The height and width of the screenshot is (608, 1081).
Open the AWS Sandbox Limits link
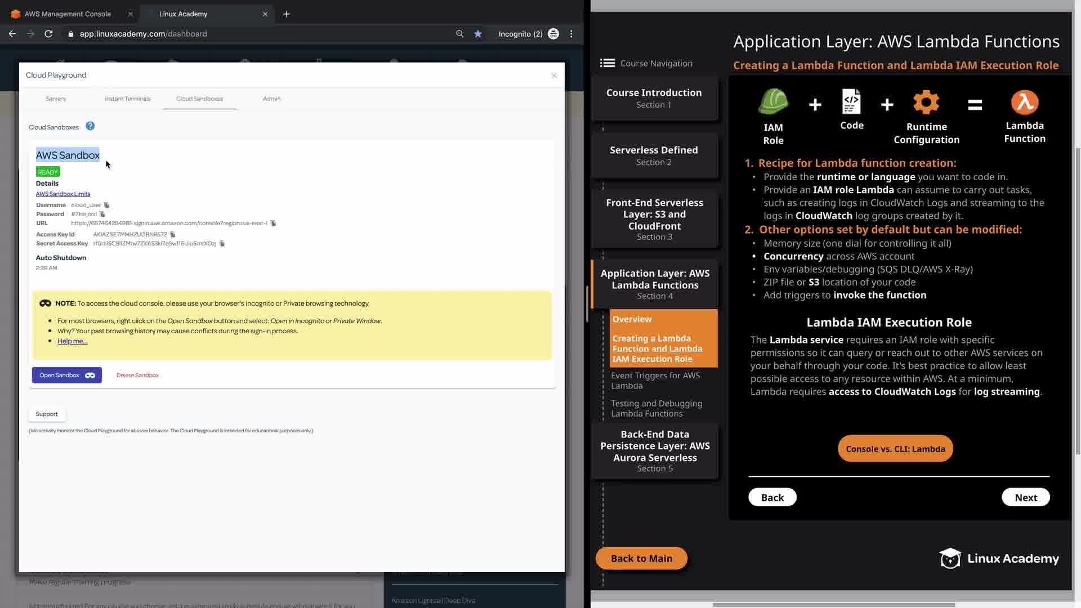coord(63,194)
